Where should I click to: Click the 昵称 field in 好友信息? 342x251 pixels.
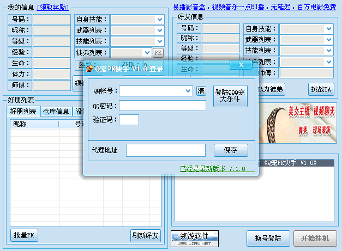(221, 38)
